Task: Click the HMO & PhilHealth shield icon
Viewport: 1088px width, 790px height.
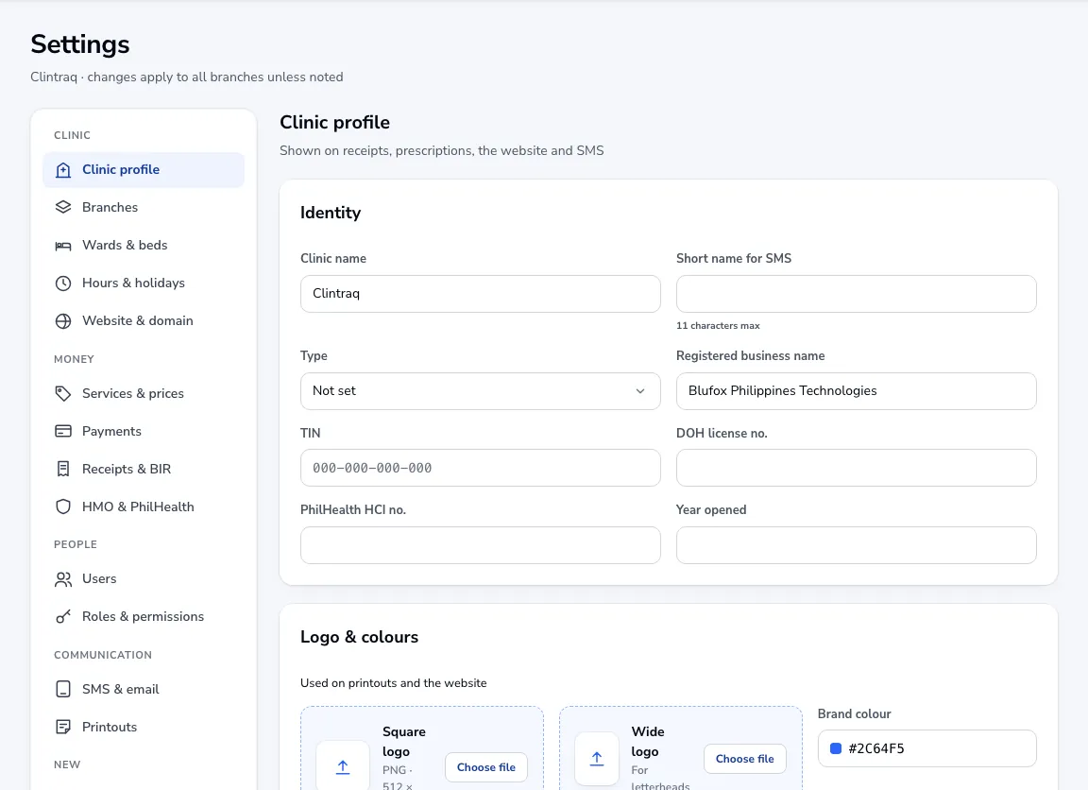Action: [63, 507]
